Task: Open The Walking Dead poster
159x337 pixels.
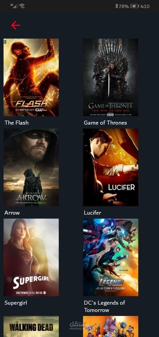Action: click(31, 326)
